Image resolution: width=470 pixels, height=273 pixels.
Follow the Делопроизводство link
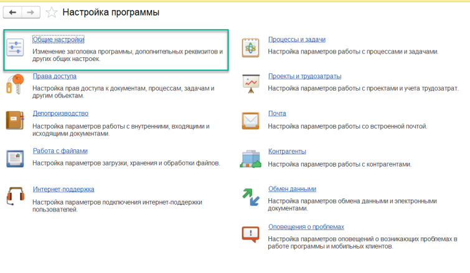[x=60, y=113]
